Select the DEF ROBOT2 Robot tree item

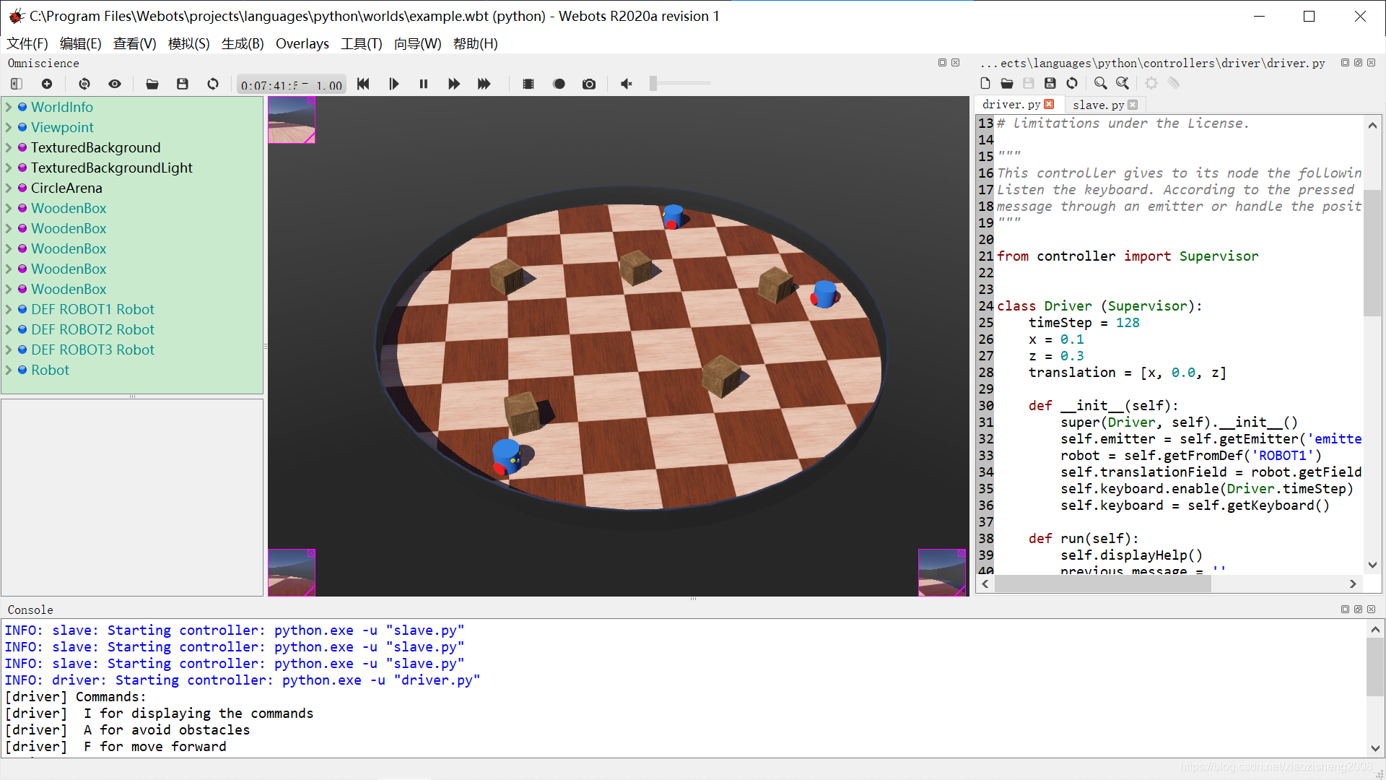(92, 329)
